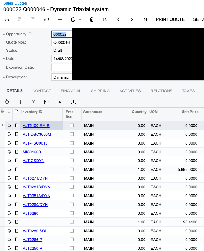Open inventory link VJT0271/DYN
204x251 pixels.
[35, 178]
